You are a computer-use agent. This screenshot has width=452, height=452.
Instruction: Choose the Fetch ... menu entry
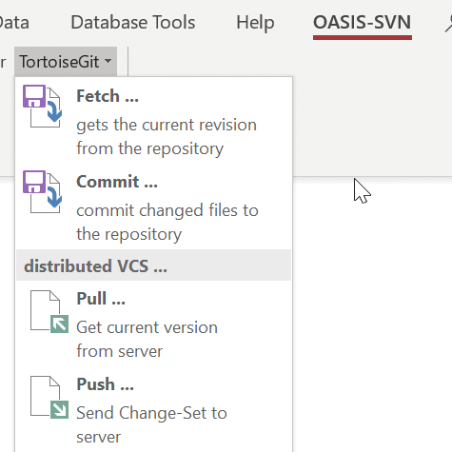tap(153, 122)
